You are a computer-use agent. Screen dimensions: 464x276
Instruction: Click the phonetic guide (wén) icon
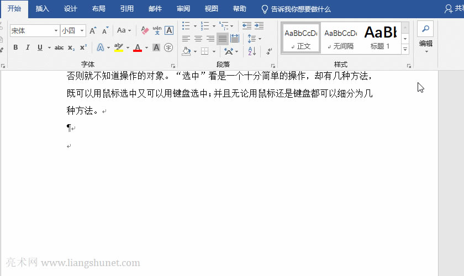tap(157, 30)
